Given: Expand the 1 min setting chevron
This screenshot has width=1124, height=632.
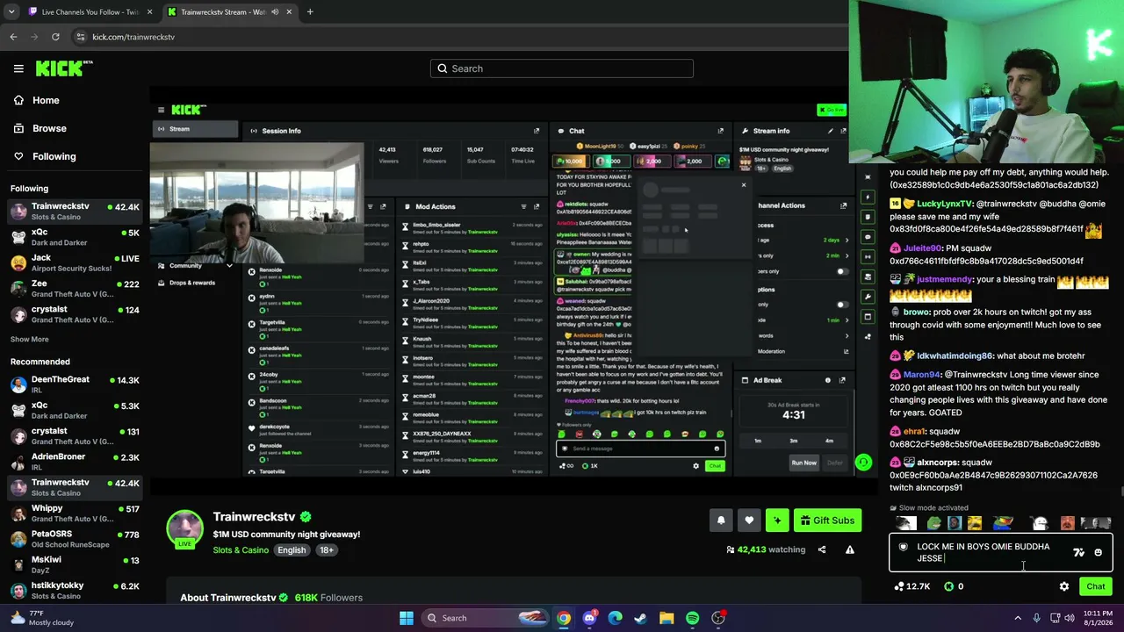Looking at the screenshot, I should [x=847, y=320].
